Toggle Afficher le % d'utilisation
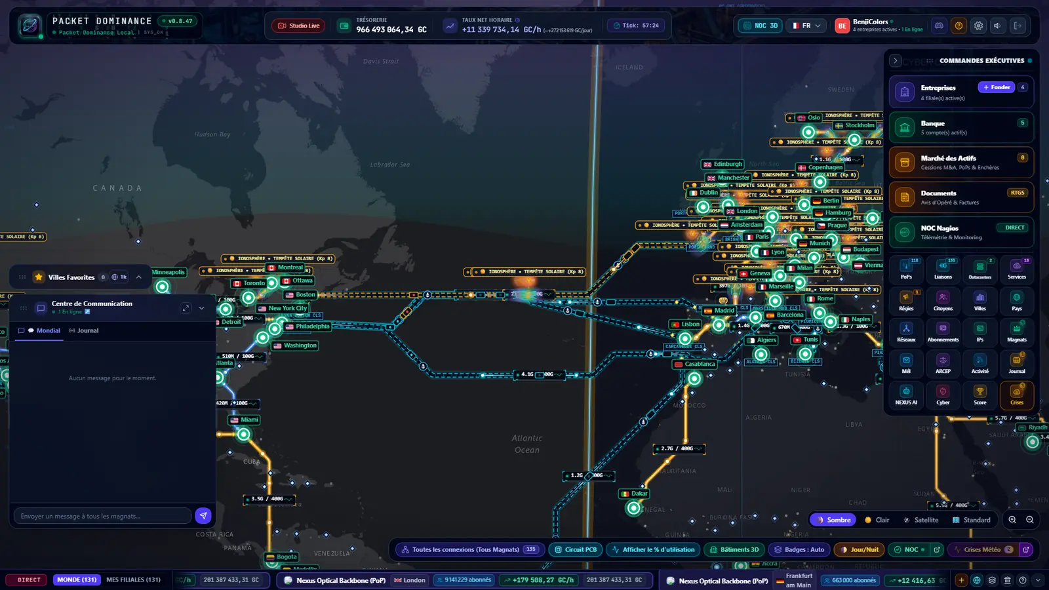 pyautogui.click(x=653, y=549)
